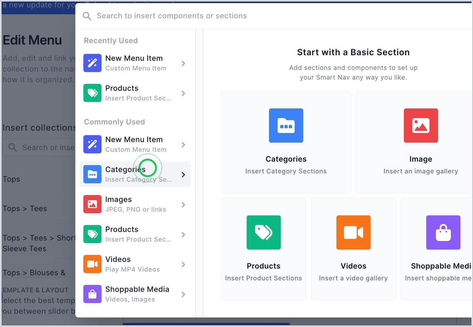Click the search magnifier icon in insert panel
473x327 pixels.
(87, 16)
